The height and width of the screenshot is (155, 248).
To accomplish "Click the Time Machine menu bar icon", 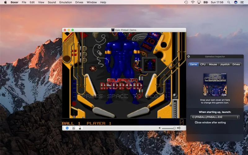I will [186, 2].
